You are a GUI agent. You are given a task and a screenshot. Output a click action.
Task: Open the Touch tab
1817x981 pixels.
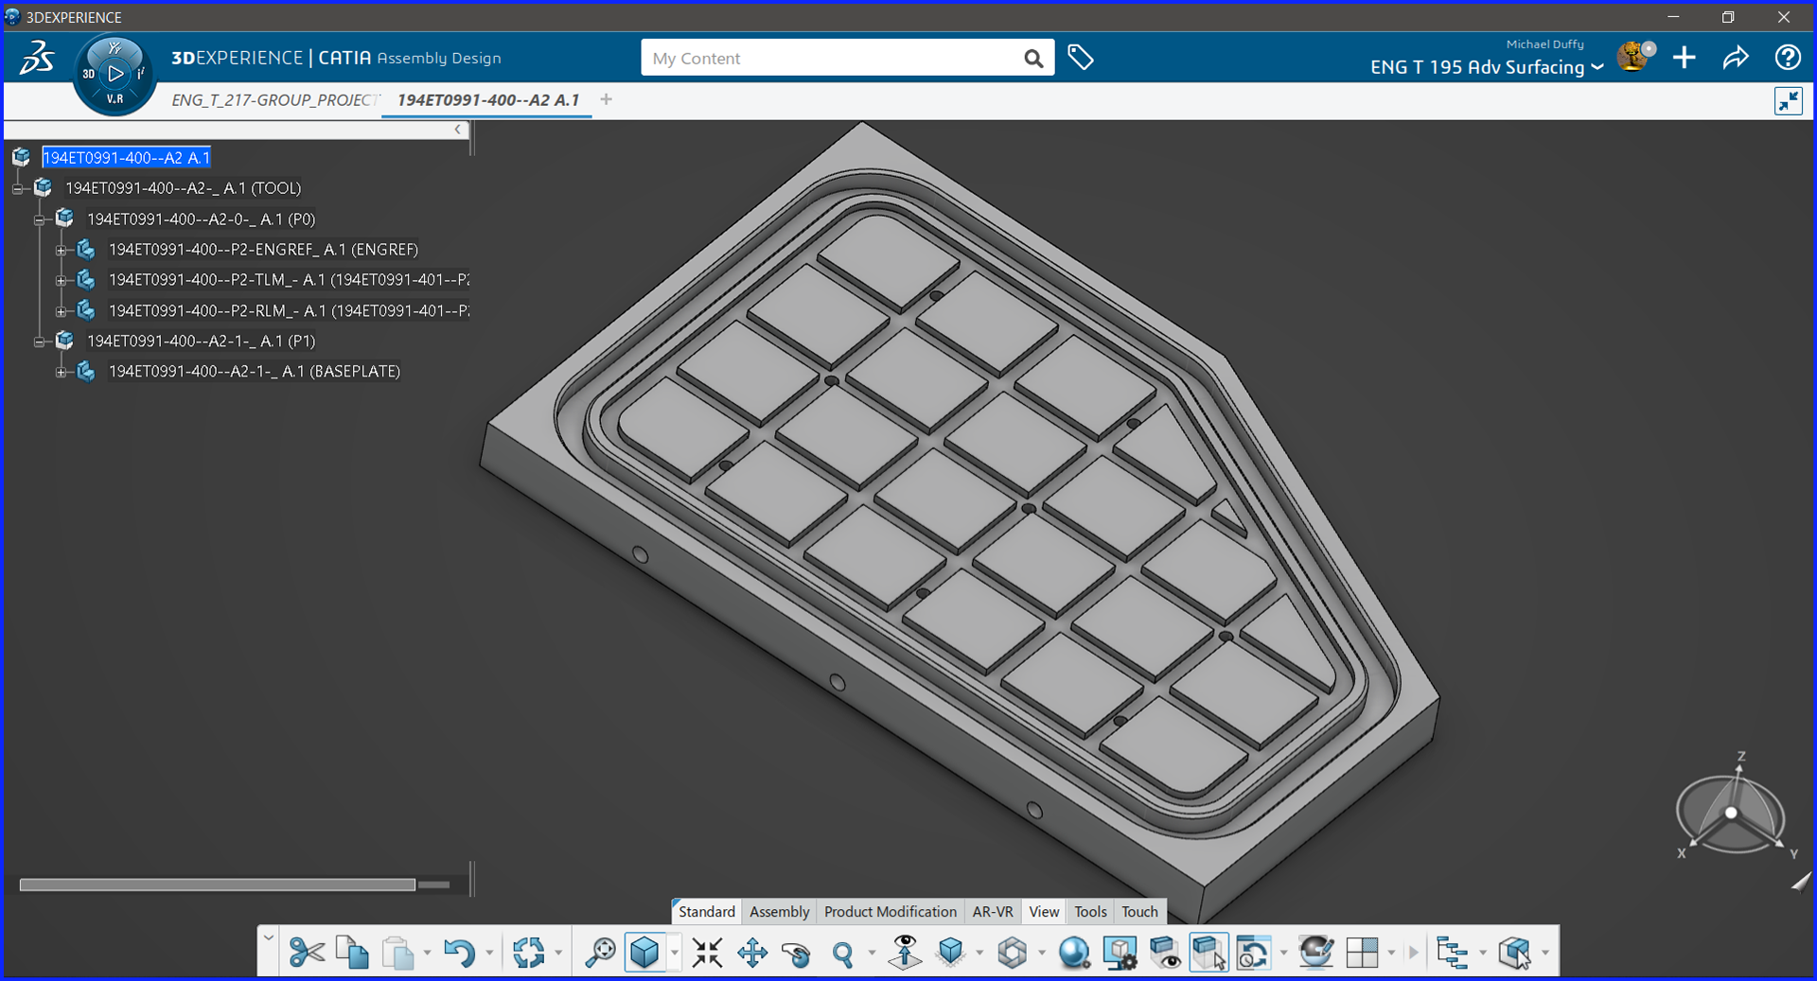click(1139, 912)
